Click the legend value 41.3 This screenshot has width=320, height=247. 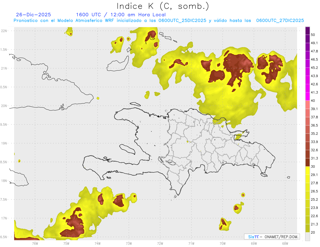tap(314, 92)
